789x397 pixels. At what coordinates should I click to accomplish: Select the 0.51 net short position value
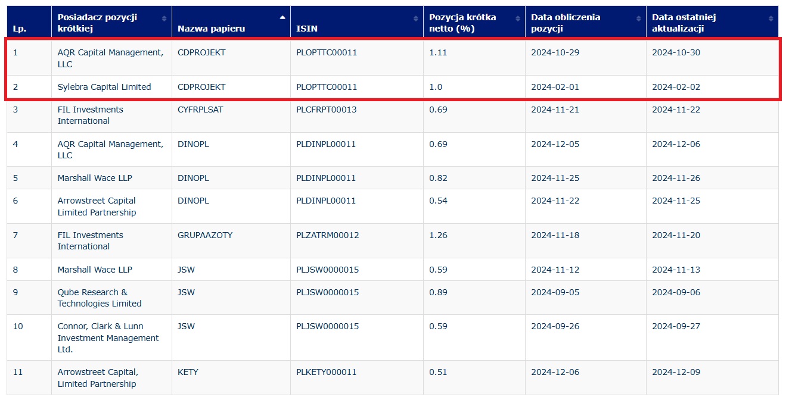pyautogui.click(x=438, y=372)
